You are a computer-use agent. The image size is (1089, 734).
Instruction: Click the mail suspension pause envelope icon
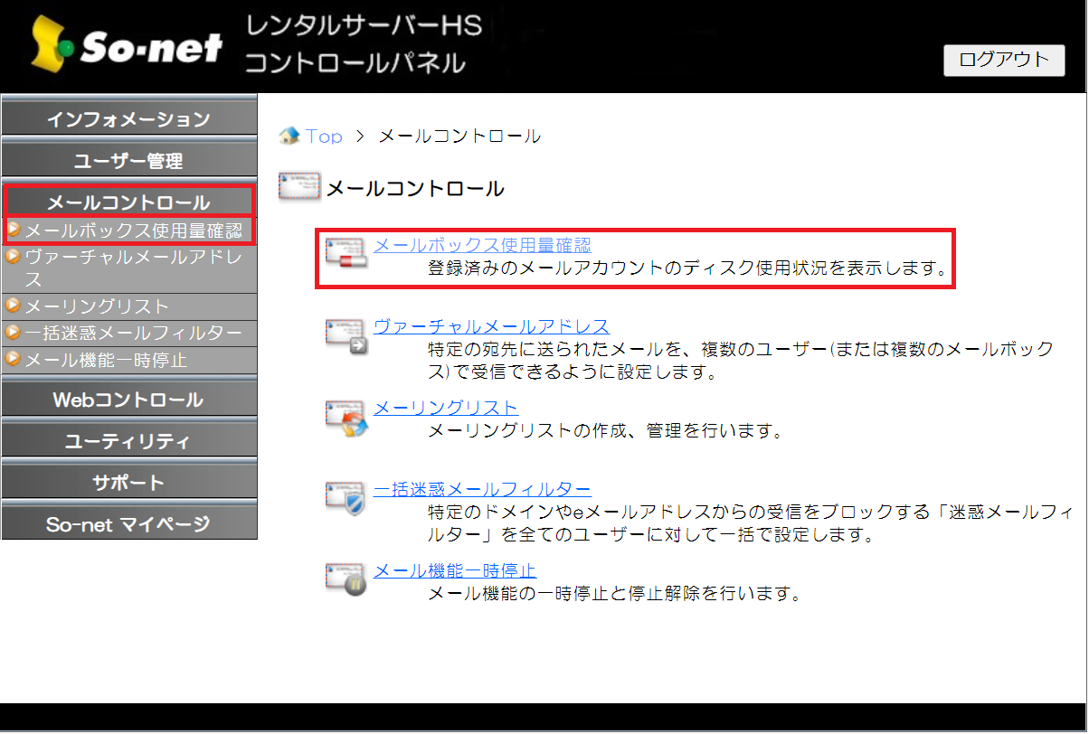[x=347, y=579]
